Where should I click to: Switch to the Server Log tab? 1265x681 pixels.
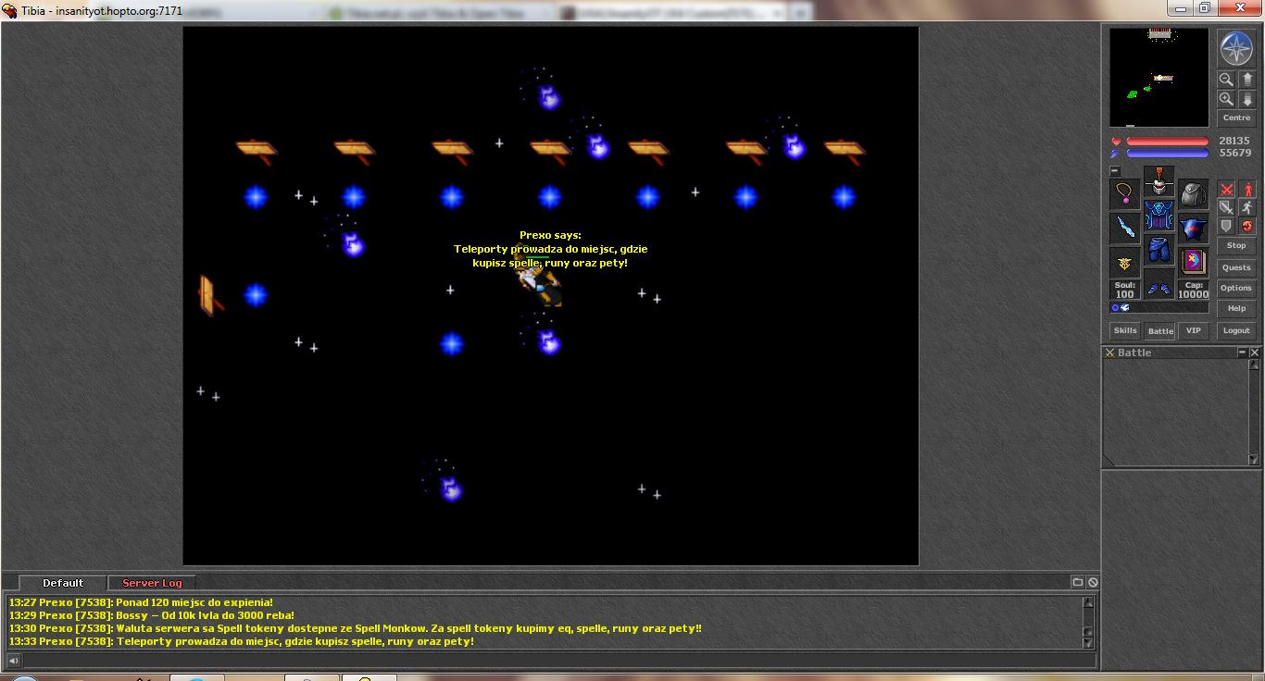point(152,583)
